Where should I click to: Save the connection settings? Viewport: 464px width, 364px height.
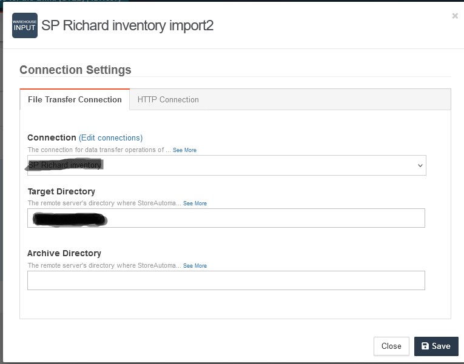tap(436, 346)
